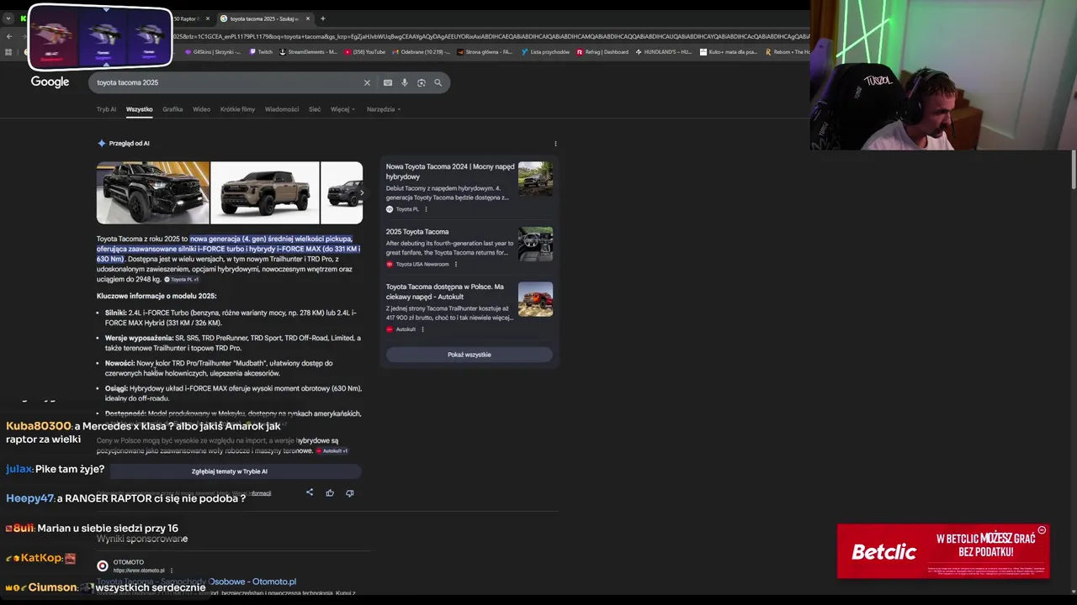The height and width of the screenshot is (605, 1077).
Task: Start voice search with microphone icon
Action: point(405,82)
